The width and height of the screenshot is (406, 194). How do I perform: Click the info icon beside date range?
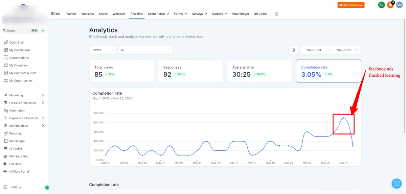293,50
